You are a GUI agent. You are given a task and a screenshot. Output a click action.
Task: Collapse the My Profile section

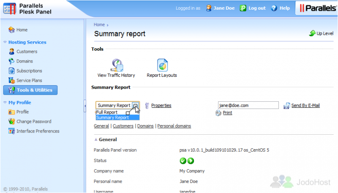[5, 102]
